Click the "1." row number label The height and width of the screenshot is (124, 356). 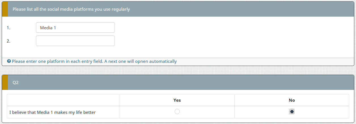tap(9, 28)
